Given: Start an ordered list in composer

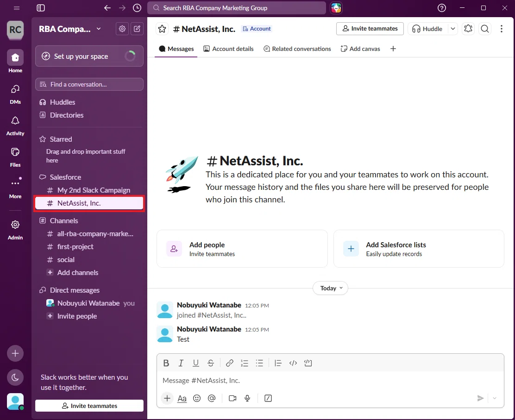Looking at the screenshot, I should coord(245,363).
